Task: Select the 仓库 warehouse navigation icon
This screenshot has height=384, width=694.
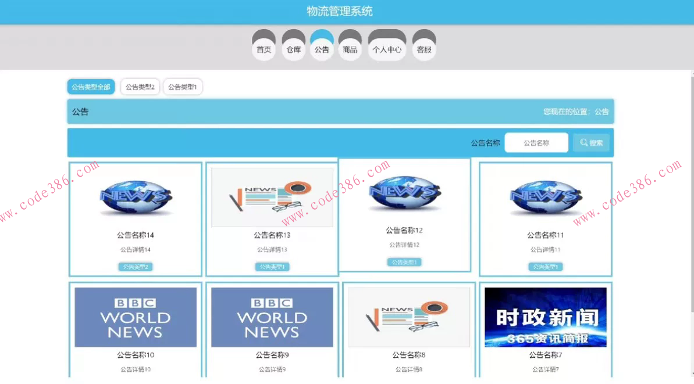Action: pyautogui.click(x=294, y=49)
